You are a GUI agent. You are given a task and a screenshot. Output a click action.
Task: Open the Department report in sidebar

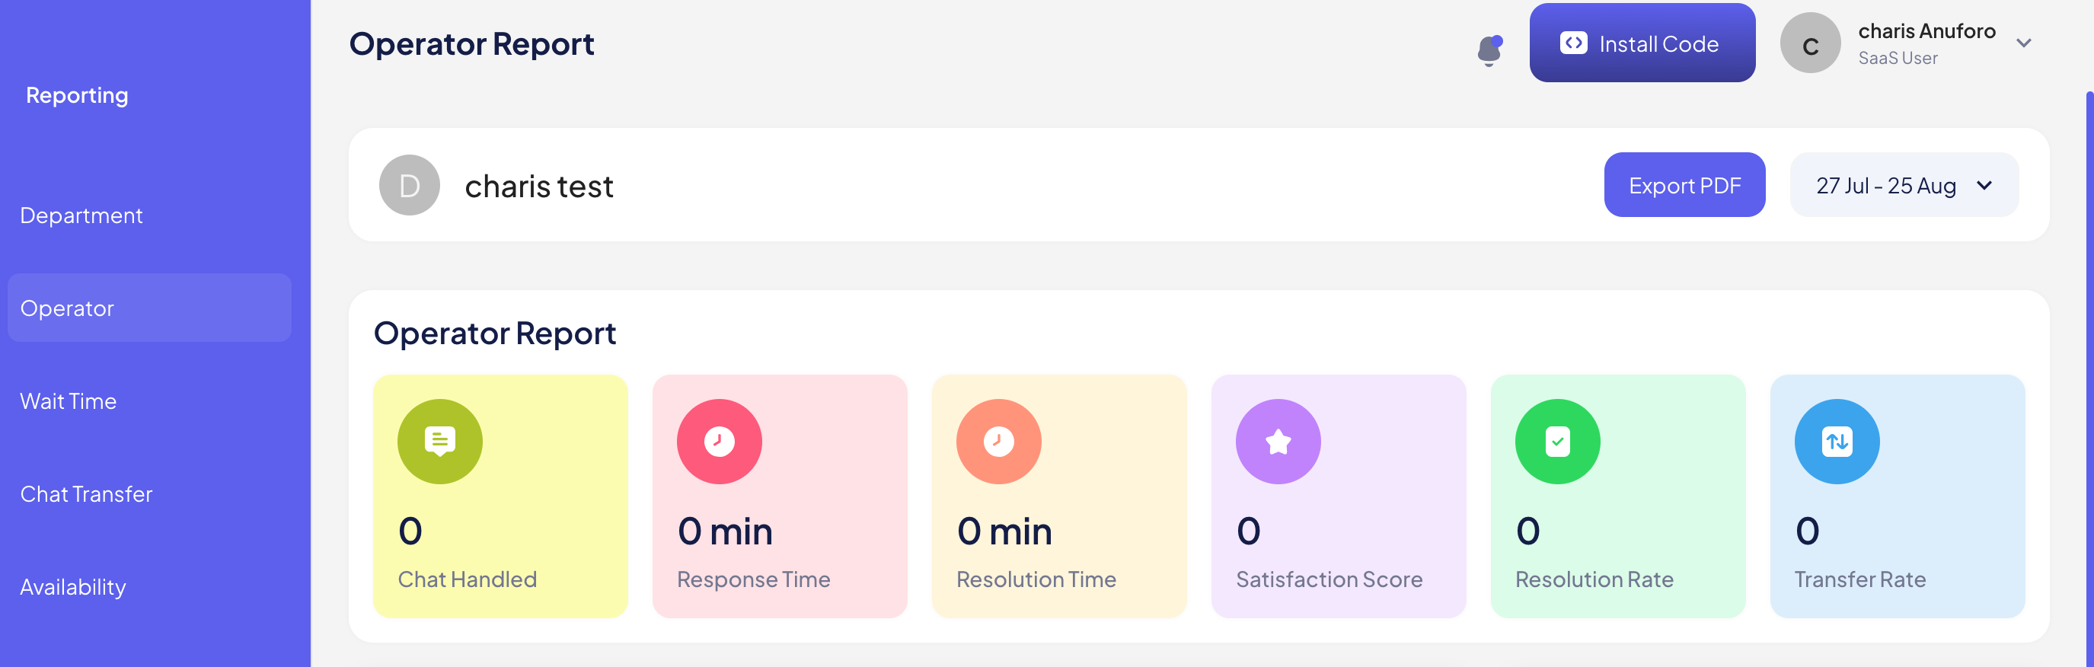(x=81, y=215)
